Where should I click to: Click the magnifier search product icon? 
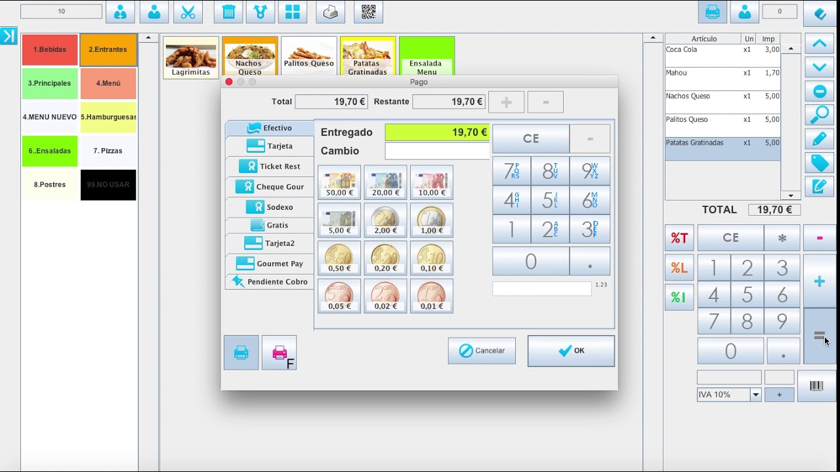click(820, 115)
